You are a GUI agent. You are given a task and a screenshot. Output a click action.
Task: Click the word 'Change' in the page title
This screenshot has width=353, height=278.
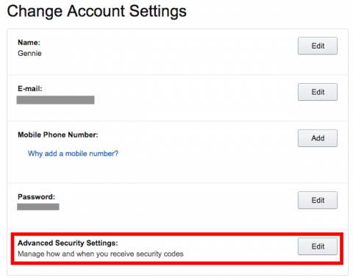35,12
